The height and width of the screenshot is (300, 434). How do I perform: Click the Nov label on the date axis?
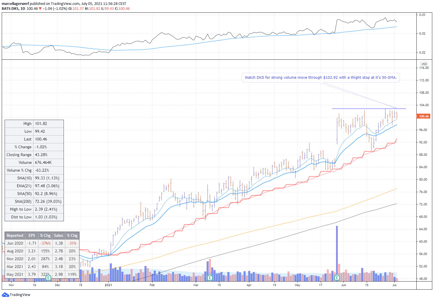tap(11, 285)
